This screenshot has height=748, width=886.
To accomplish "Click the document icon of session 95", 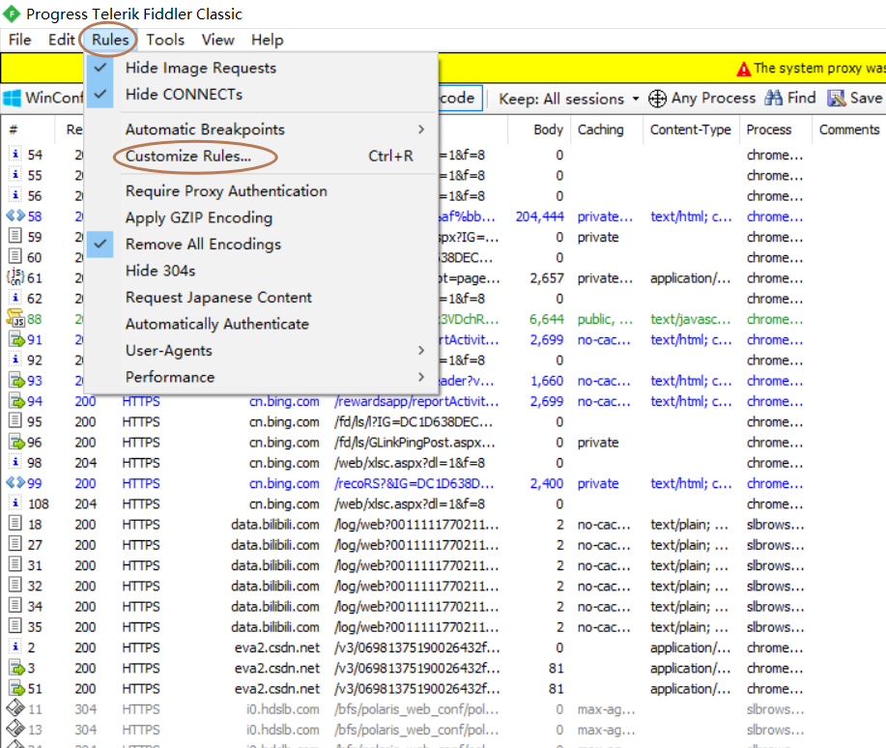I will pyautogui.click(x=15, y=420).
